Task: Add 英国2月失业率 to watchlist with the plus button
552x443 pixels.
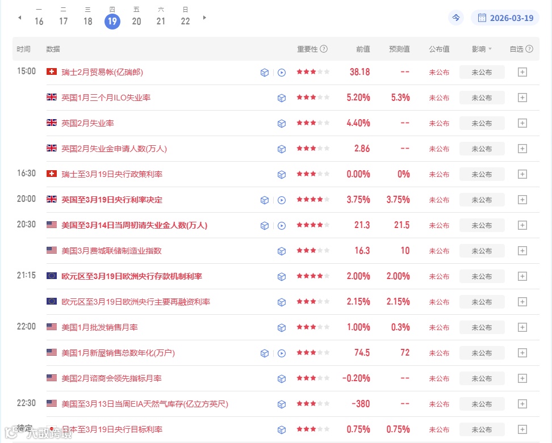Action: [x=522, y=123]
